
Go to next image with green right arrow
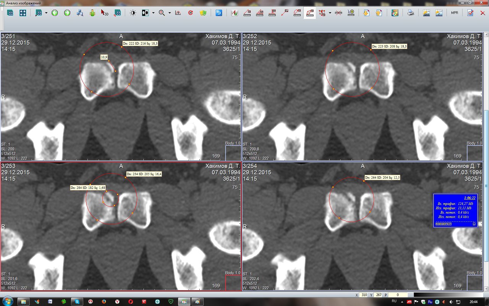click(67, 13)
